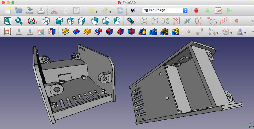This screenshot has height=129, width=254.
Task: Switch to axonometric view cube
Action: click(x=46, y=21)
